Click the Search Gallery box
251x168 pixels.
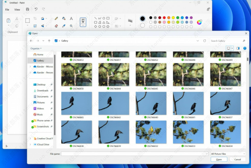[x=229, y=41]
